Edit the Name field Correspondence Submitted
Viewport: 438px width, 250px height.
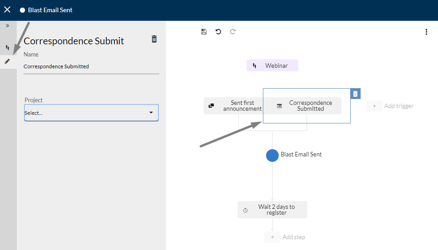tap(91, 66)
